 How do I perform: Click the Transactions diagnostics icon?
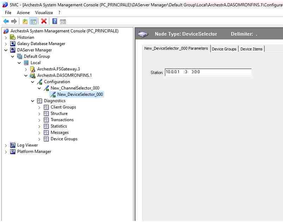(46, 120)
